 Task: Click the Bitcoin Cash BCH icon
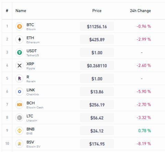click(20, 105)
